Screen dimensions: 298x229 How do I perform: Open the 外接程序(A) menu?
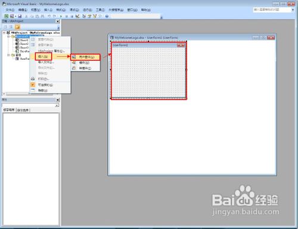[x=116, y=10]
